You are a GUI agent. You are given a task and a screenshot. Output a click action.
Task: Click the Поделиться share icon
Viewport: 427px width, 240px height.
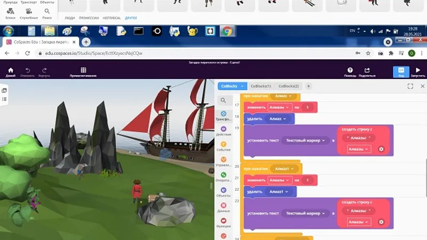(x=367, y=72)
